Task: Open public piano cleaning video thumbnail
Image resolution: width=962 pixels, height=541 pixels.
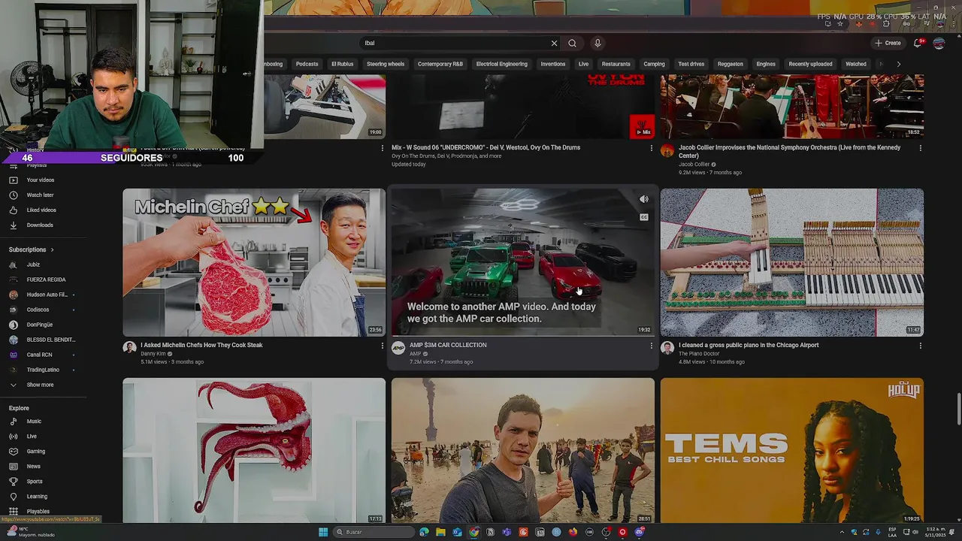Action: (792, 262)
